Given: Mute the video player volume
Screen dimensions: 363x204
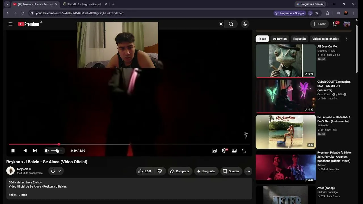Looking at the screenshot, I should 47,151.
